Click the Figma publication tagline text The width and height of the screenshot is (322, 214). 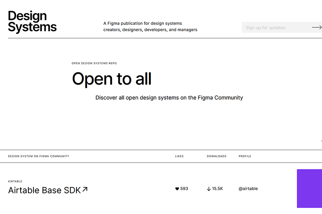[150, 27]
